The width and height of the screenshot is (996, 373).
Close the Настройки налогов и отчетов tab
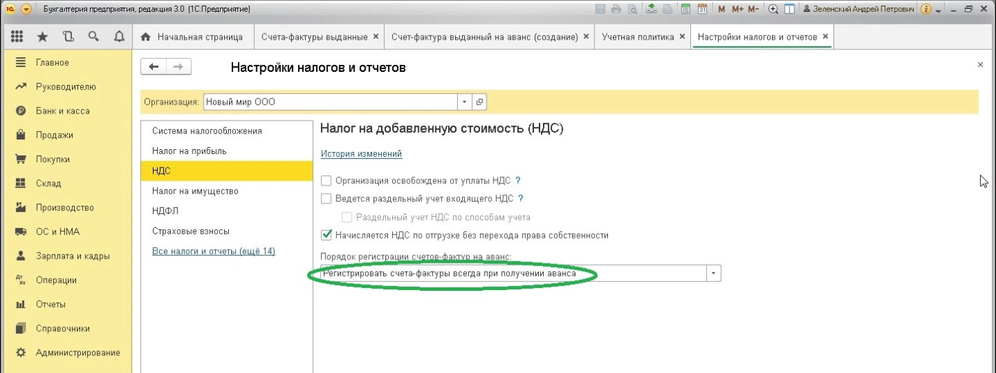click(826, 36)
